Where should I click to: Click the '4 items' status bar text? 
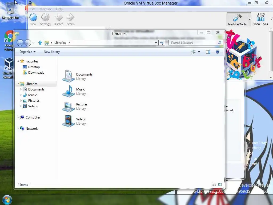23,185
